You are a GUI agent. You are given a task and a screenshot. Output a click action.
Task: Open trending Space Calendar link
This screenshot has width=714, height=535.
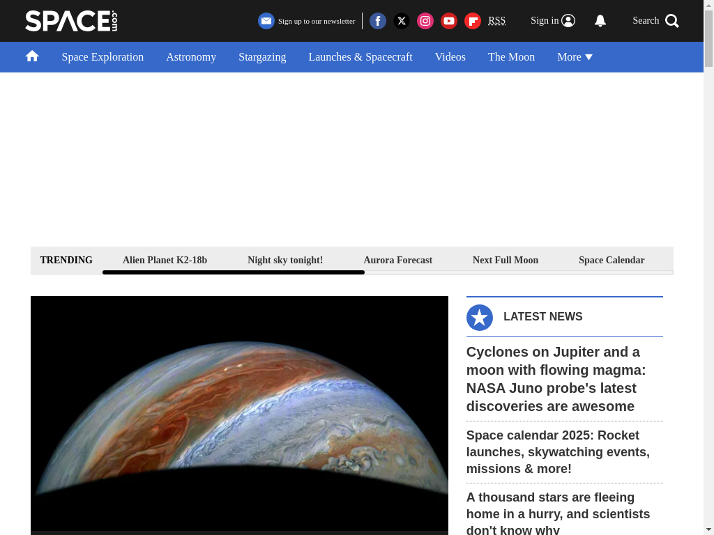point(612,261)
